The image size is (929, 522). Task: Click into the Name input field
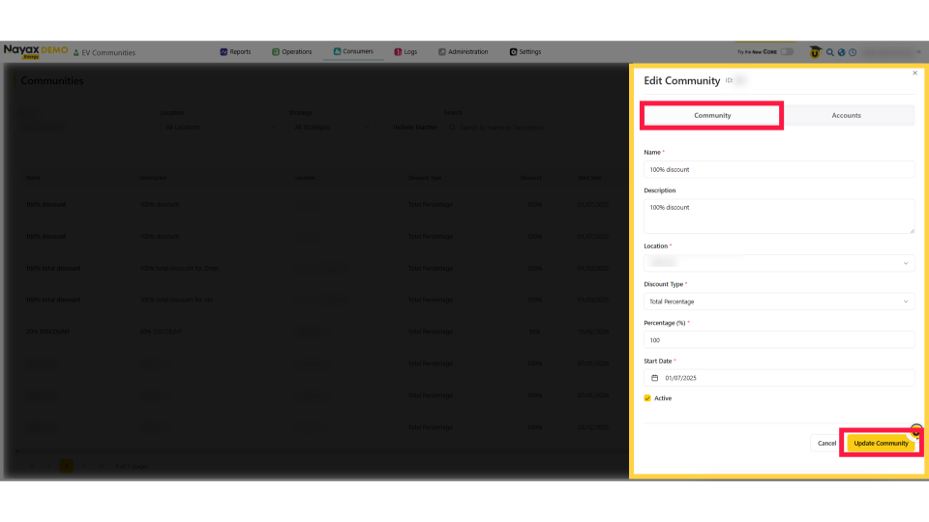click(x=779, y=169)
